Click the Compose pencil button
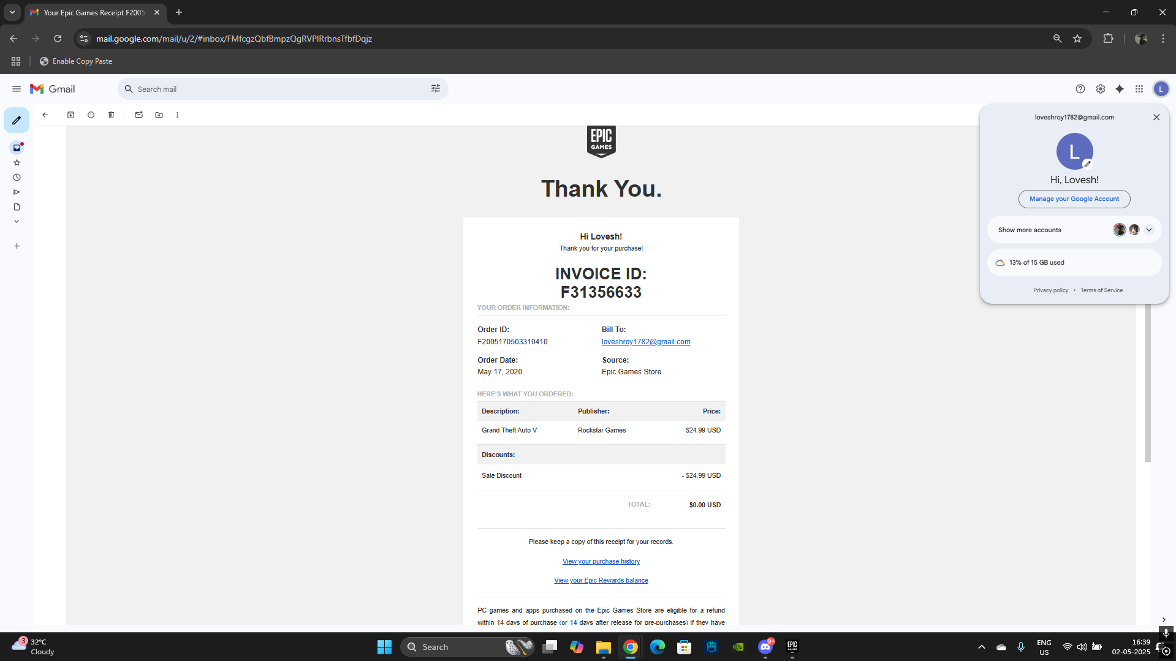The height and width of the screenshot is (661, 1176). click(17, 120)
